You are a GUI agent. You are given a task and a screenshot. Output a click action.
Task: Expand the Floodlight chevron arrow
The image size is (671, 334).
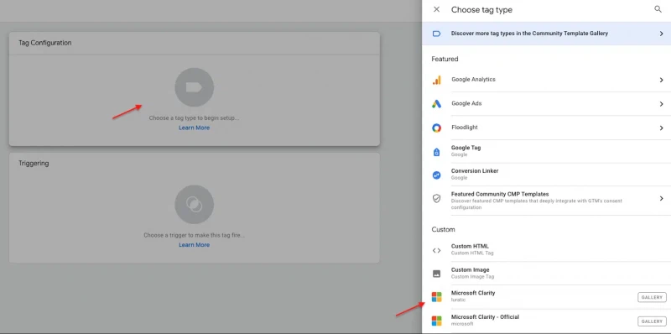[661, 128]
